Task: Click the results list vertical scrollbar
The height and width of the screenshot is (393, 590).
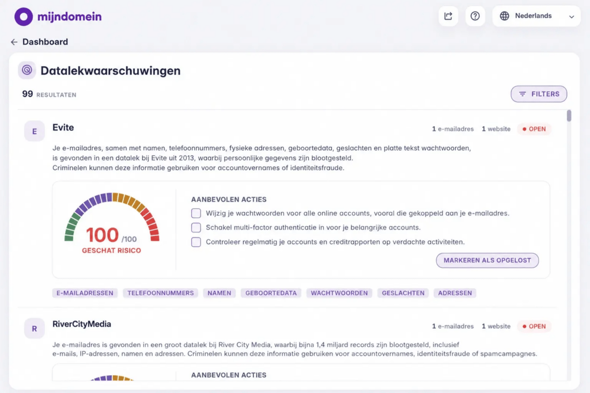Action: [x=569, y=244]
